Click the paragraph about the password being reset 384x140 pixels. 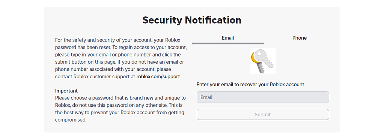click(121, 58)
